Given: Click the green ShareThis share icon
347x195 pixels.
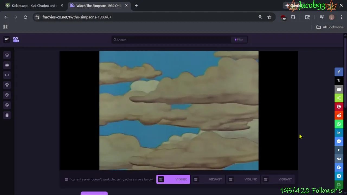Looking at the screenshot, I should pyautogui.click(x=339, y=98).
